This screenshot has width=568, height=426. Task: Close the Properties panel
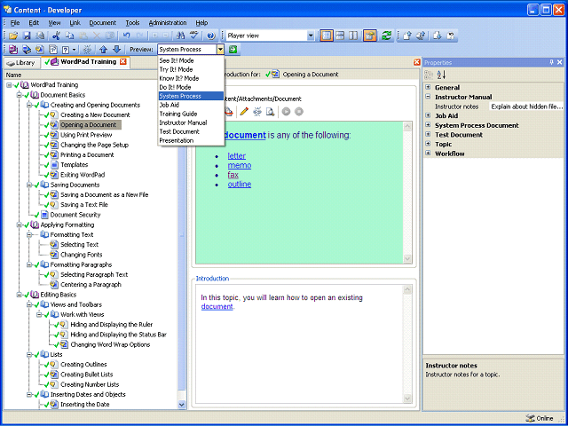pyautogui.click(x=560, y=62)
